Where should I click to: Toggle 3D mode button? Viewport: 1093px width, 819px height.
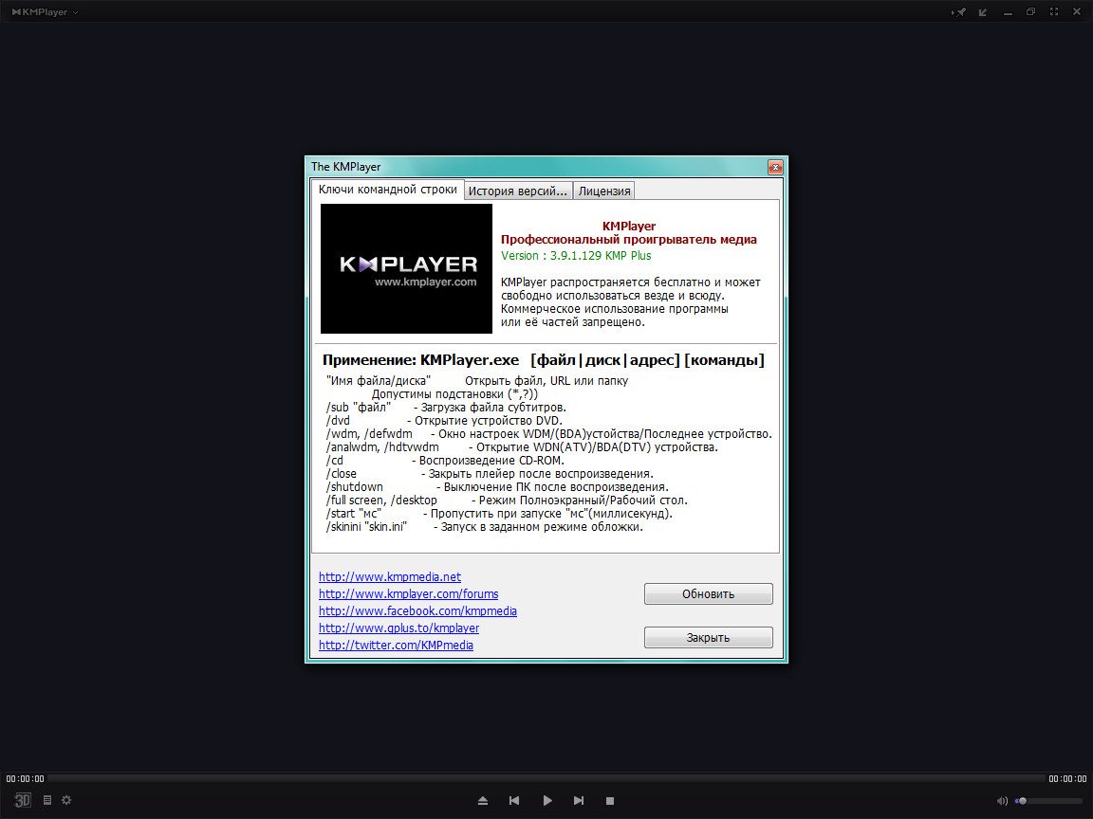point(23,800)
